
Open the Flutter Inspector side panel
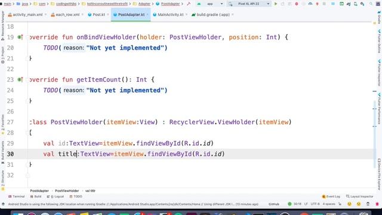(380, 73)
